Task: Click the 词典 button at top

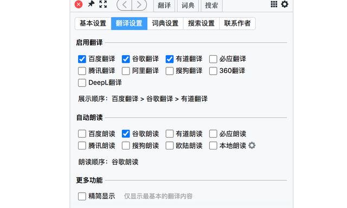Action: coord(188,5)
